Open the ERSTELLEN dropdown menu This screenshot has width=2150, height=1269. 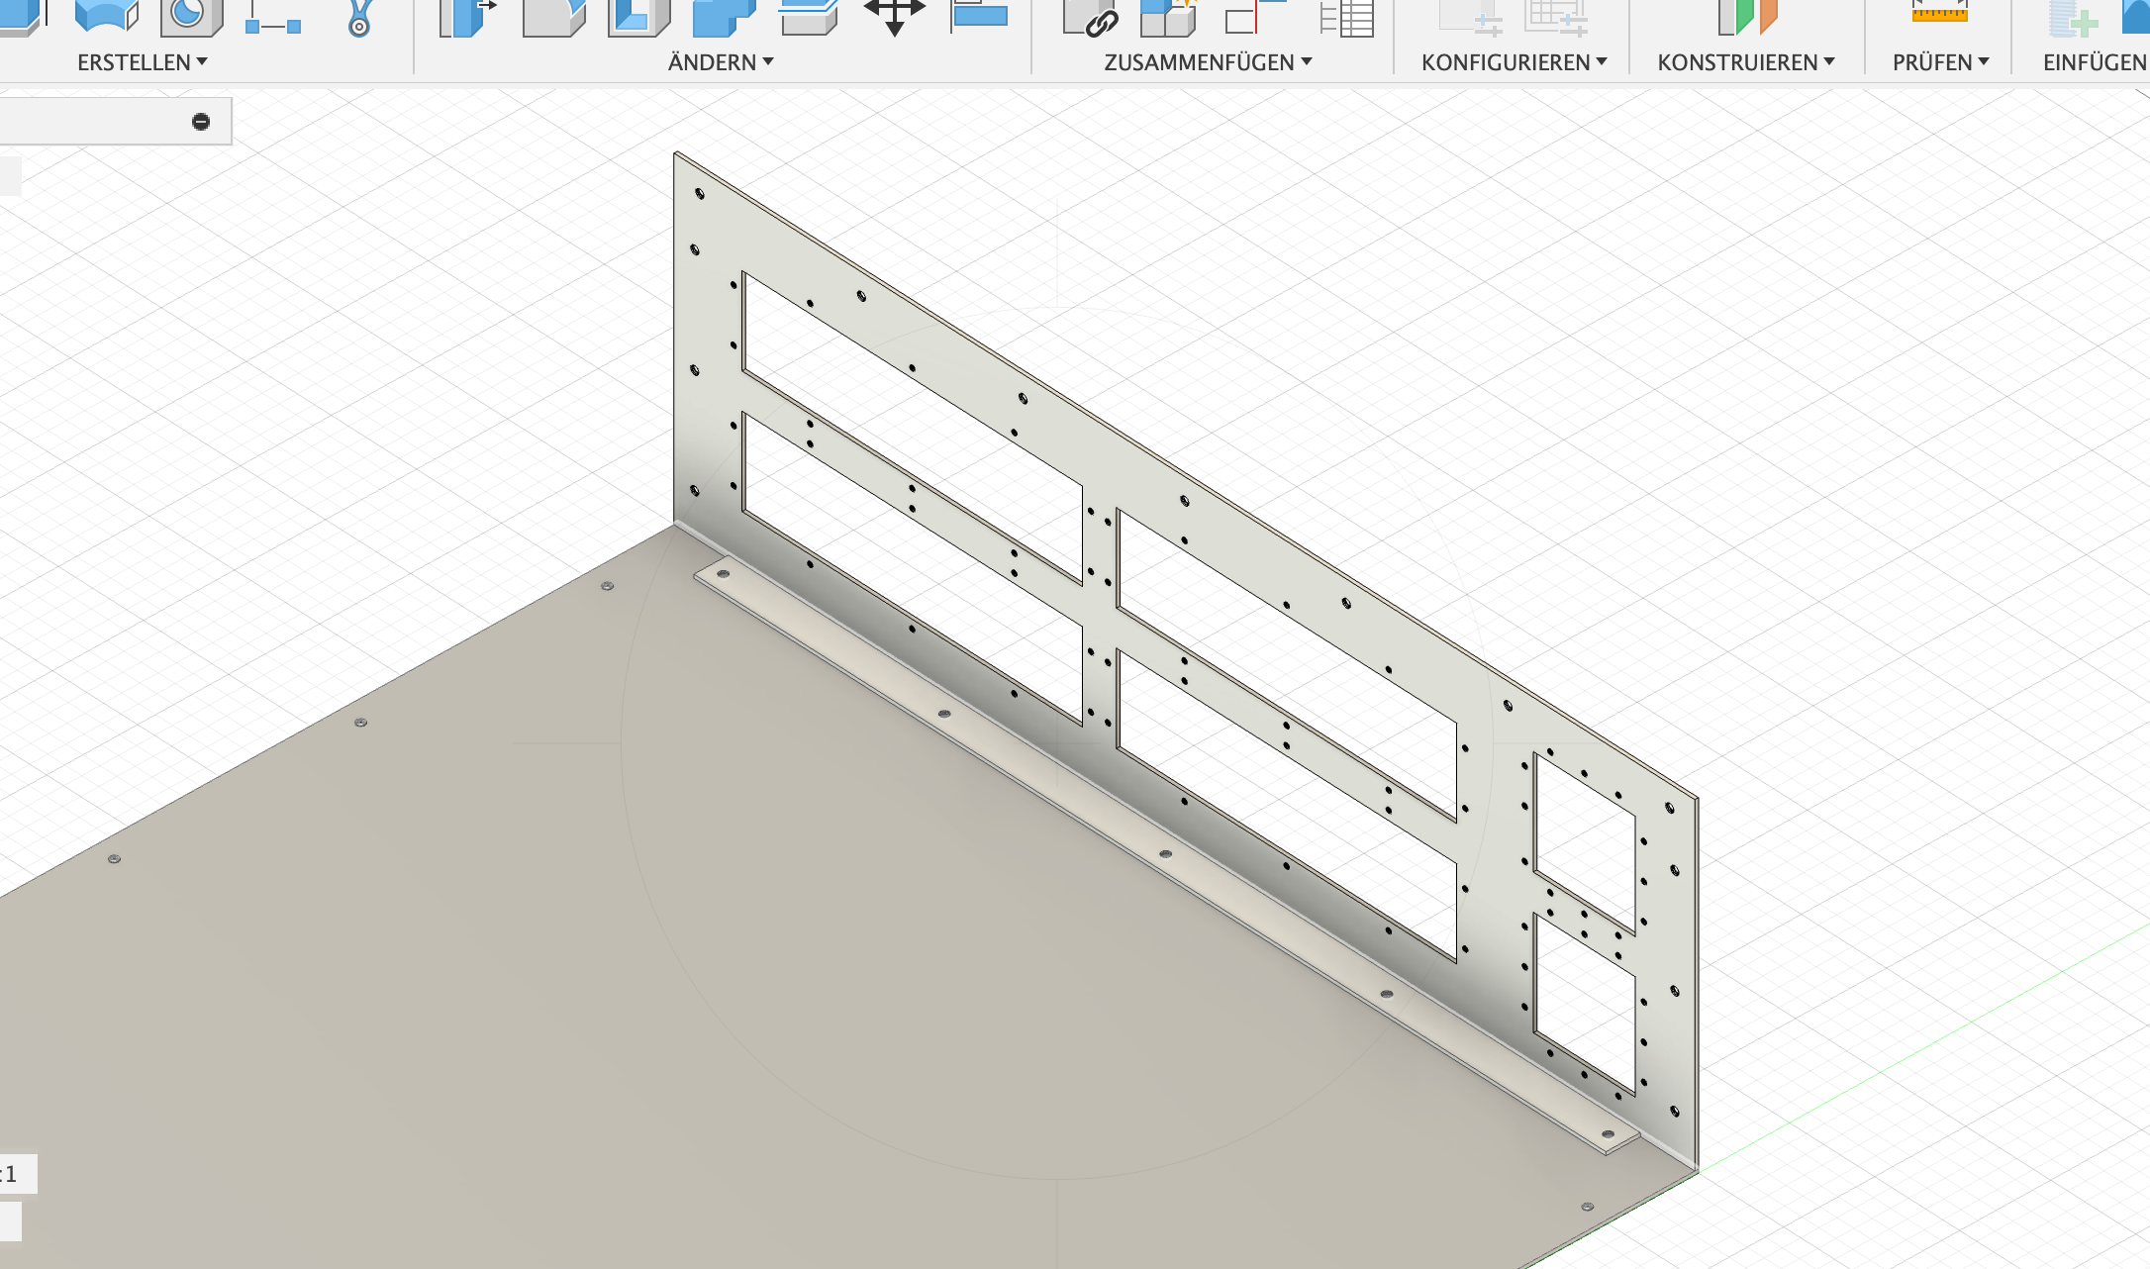pos(143,62)
